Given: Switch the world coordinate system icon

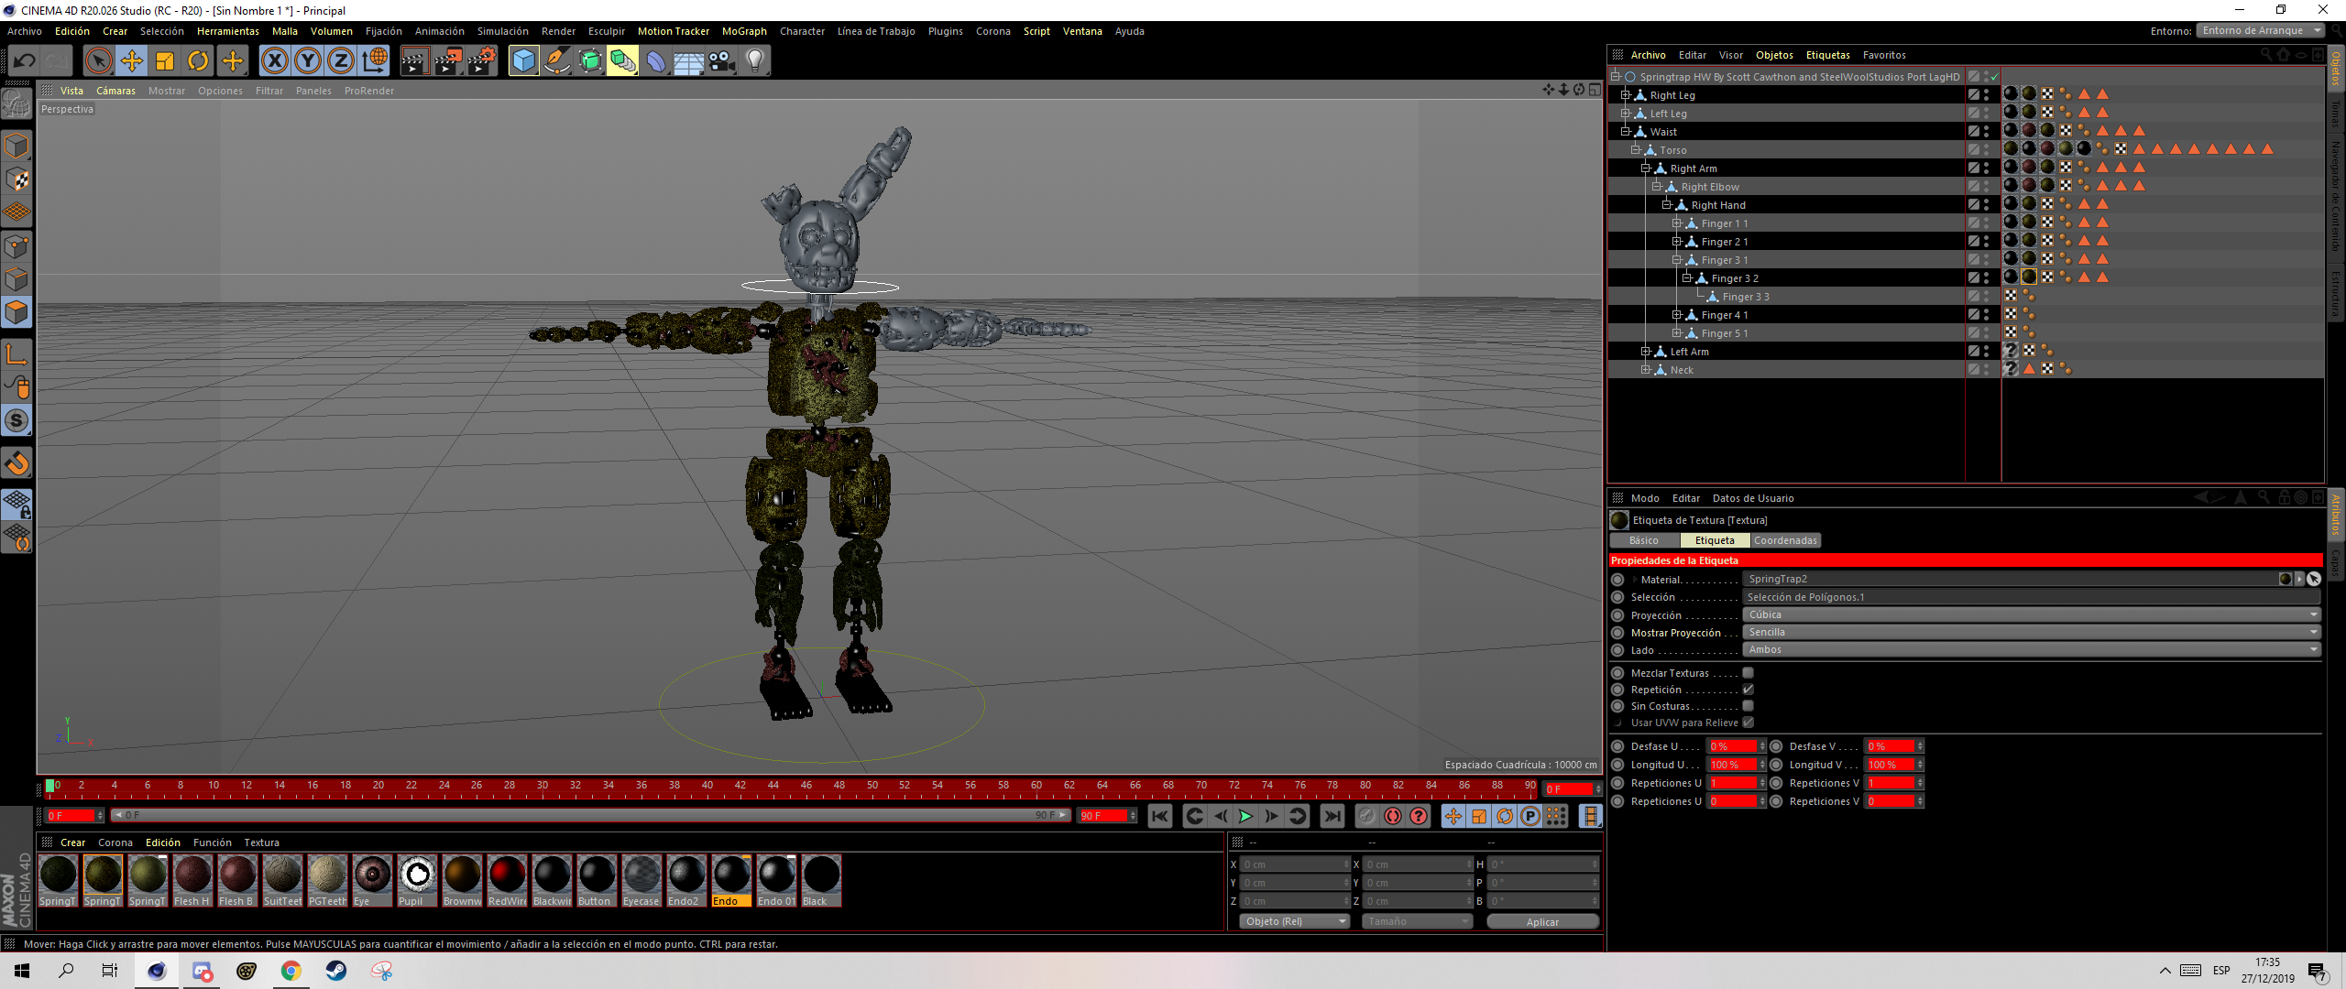Looking at the screenshot, I should coord(375,61).
